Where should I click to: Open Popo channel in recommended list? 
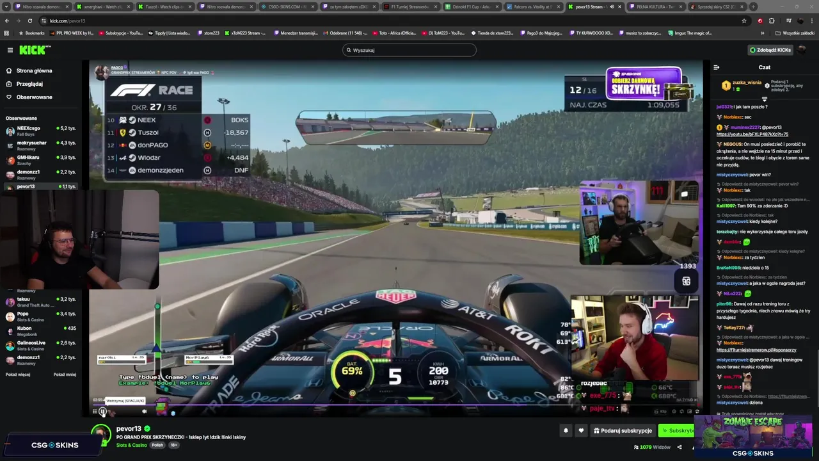tap(41, 316)
